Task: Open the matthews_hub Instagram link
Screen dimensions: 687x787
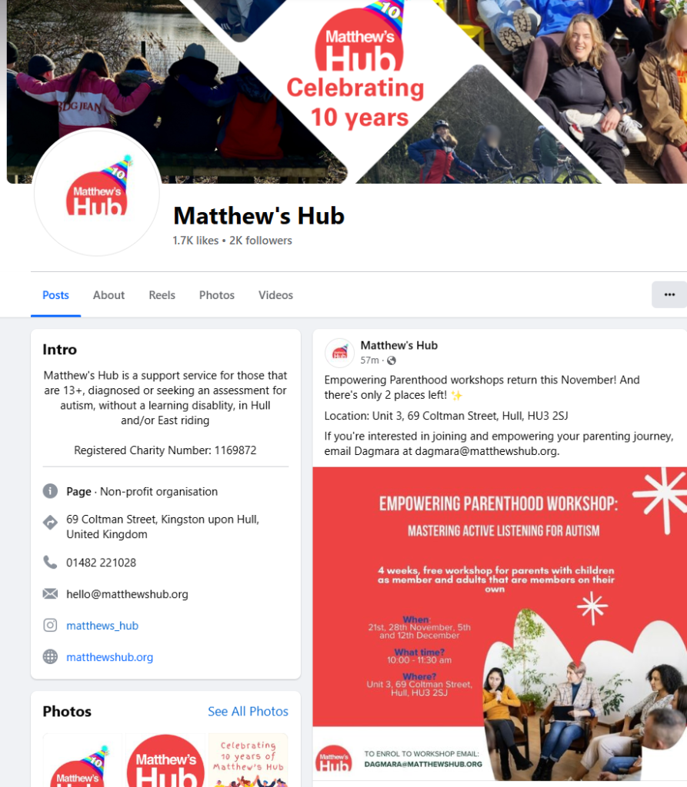Action: 102,626
